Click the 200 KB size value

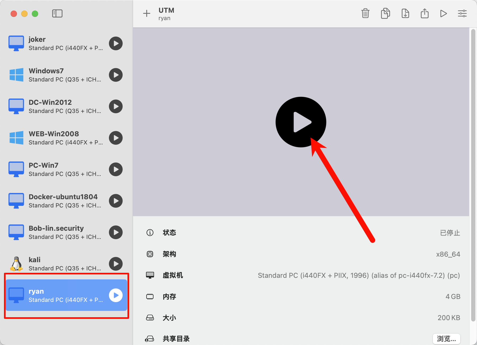[x=449, y=318]
